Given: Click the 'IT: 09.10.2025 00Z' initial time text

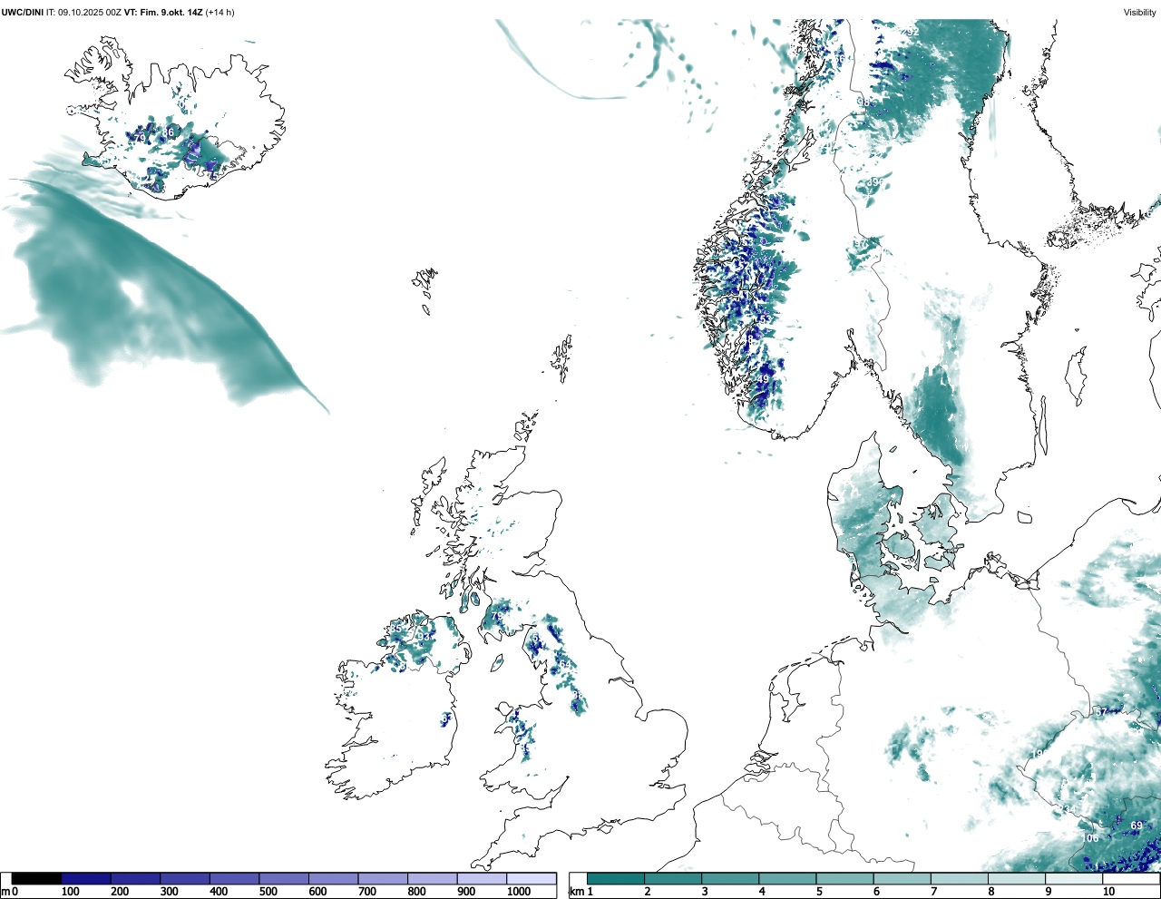Looking at the screenshot, I should point(83,13).
